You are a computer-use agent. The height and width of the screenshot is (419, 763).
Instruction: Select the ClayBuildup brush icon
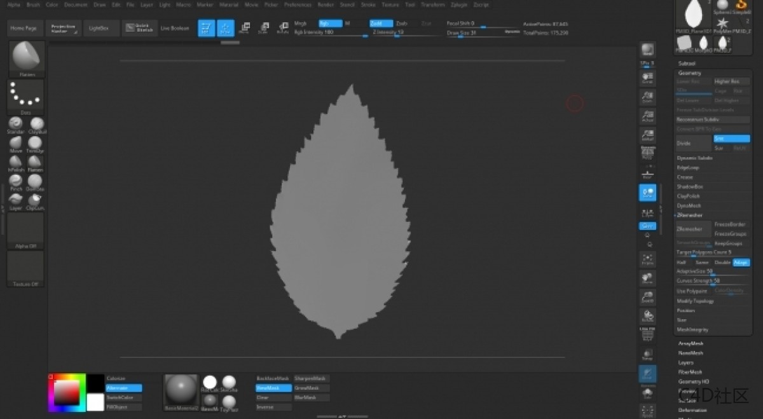tap(37, 124)
